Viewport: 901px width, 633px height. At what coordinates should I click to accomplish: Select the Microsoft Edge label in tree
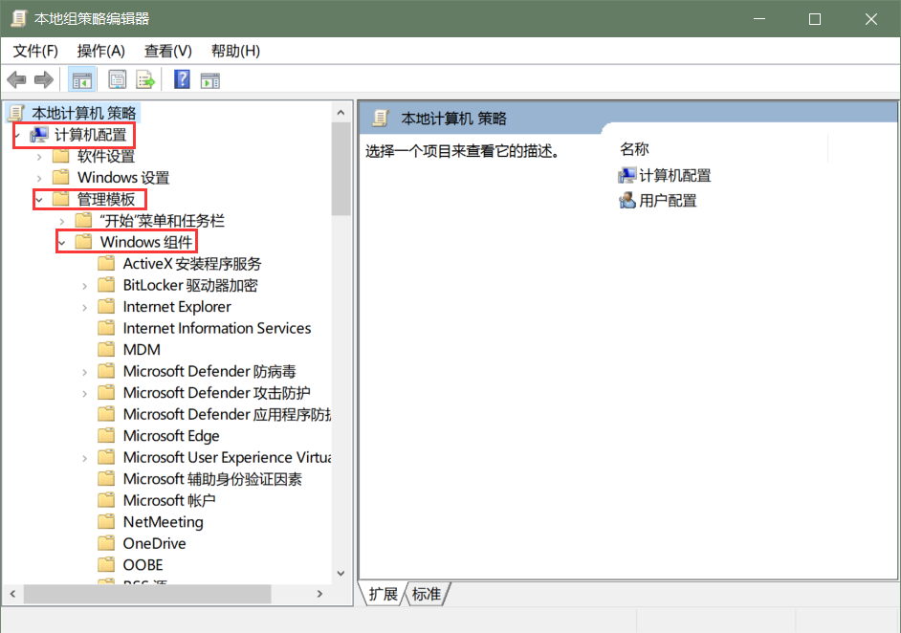pos(171,436)
